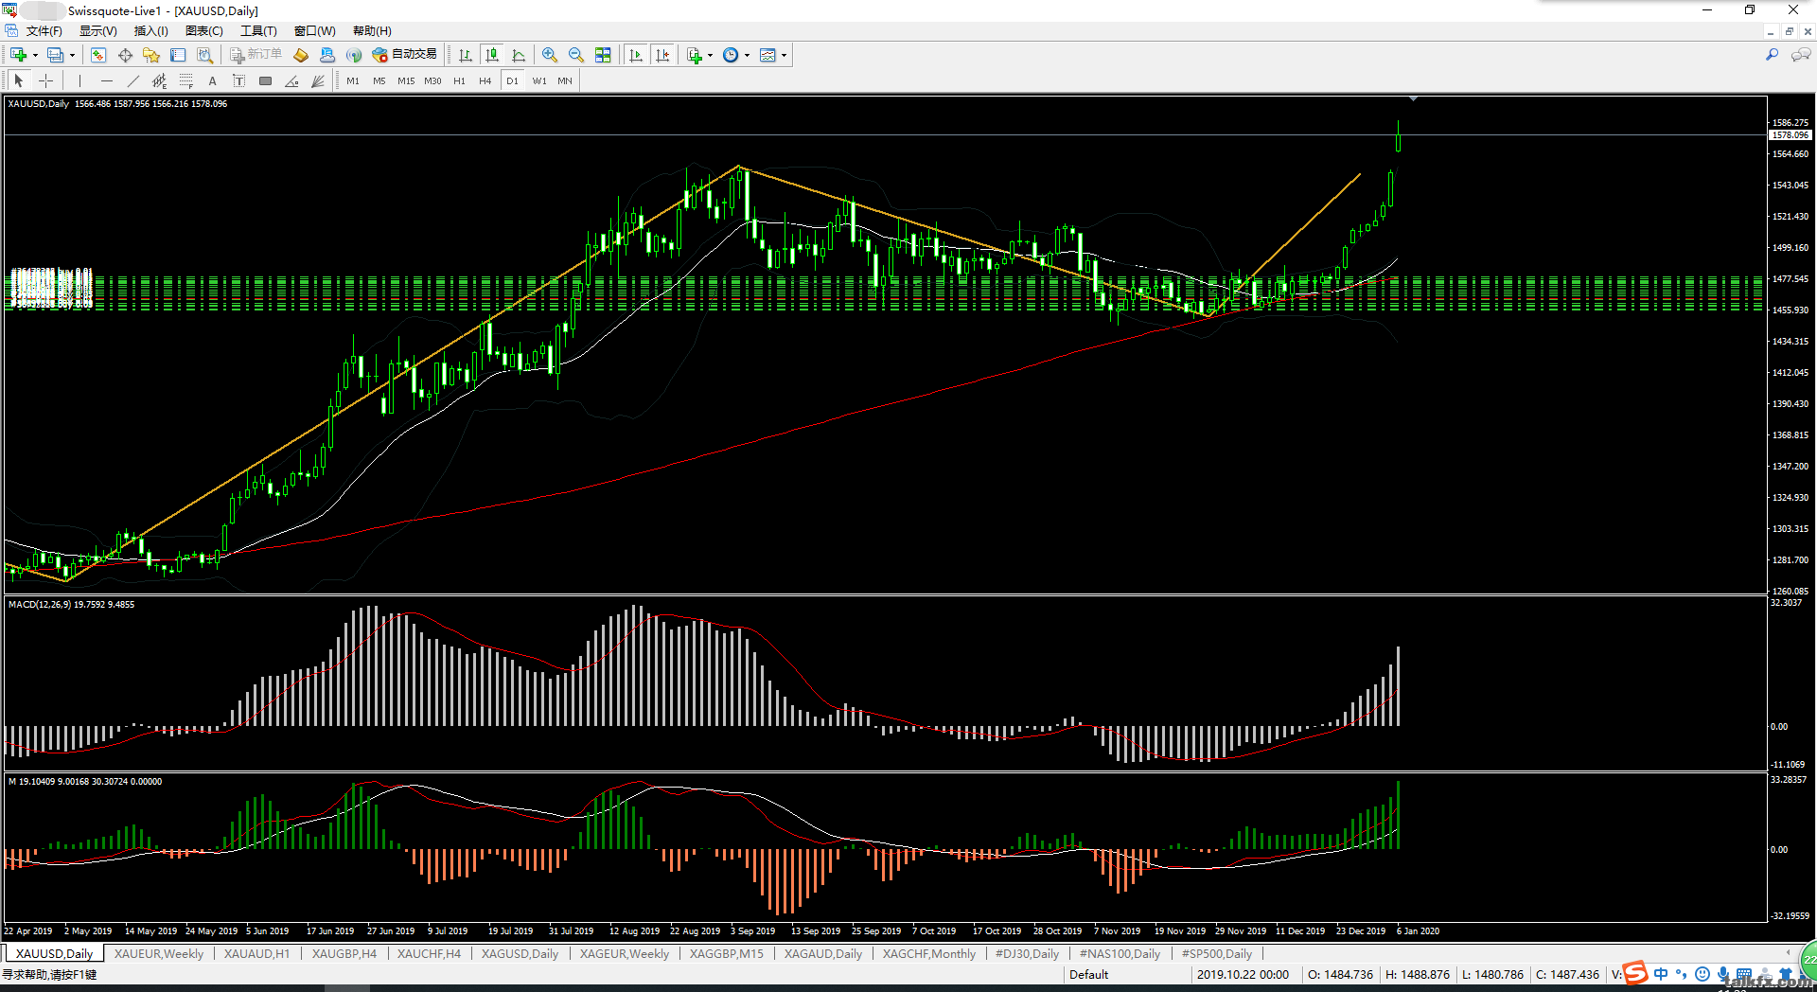The height and width of the screenshot is (992, 1817).
Task: Open the 显示(V) menu
Action: (x=97, y=31)
